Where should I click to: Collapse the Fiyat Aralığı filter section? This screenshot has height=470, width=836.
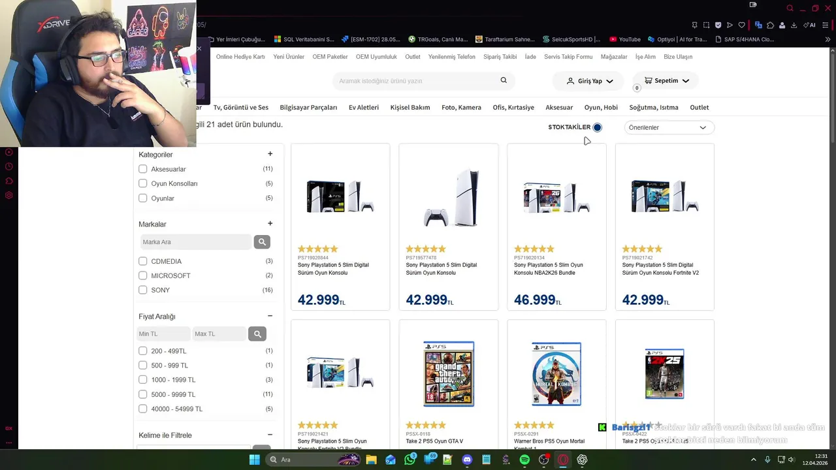[x=270, y=316]
